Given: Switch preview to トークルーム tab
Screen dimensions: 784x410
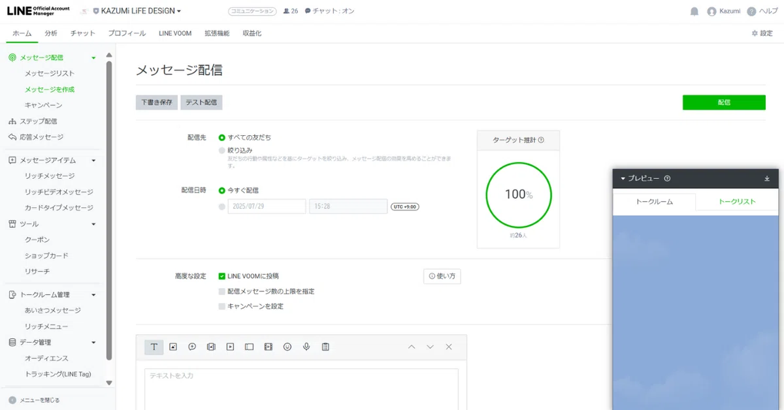Looking at the screenshot, I should [654, 202].
